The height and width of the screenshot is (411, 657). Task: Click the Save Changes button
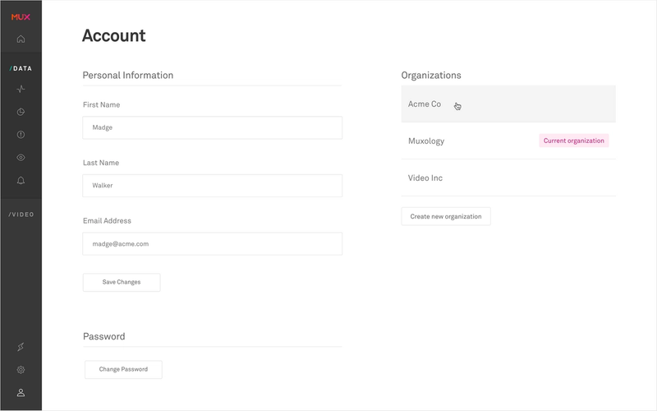122,282
